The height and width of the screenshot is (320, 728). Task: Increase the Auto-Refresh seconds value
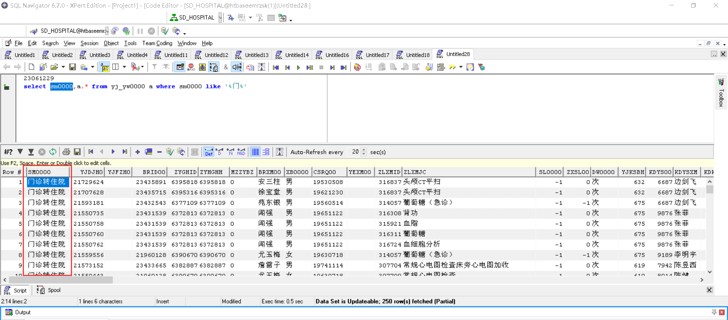pyautogui.click(x=364, y=150)
